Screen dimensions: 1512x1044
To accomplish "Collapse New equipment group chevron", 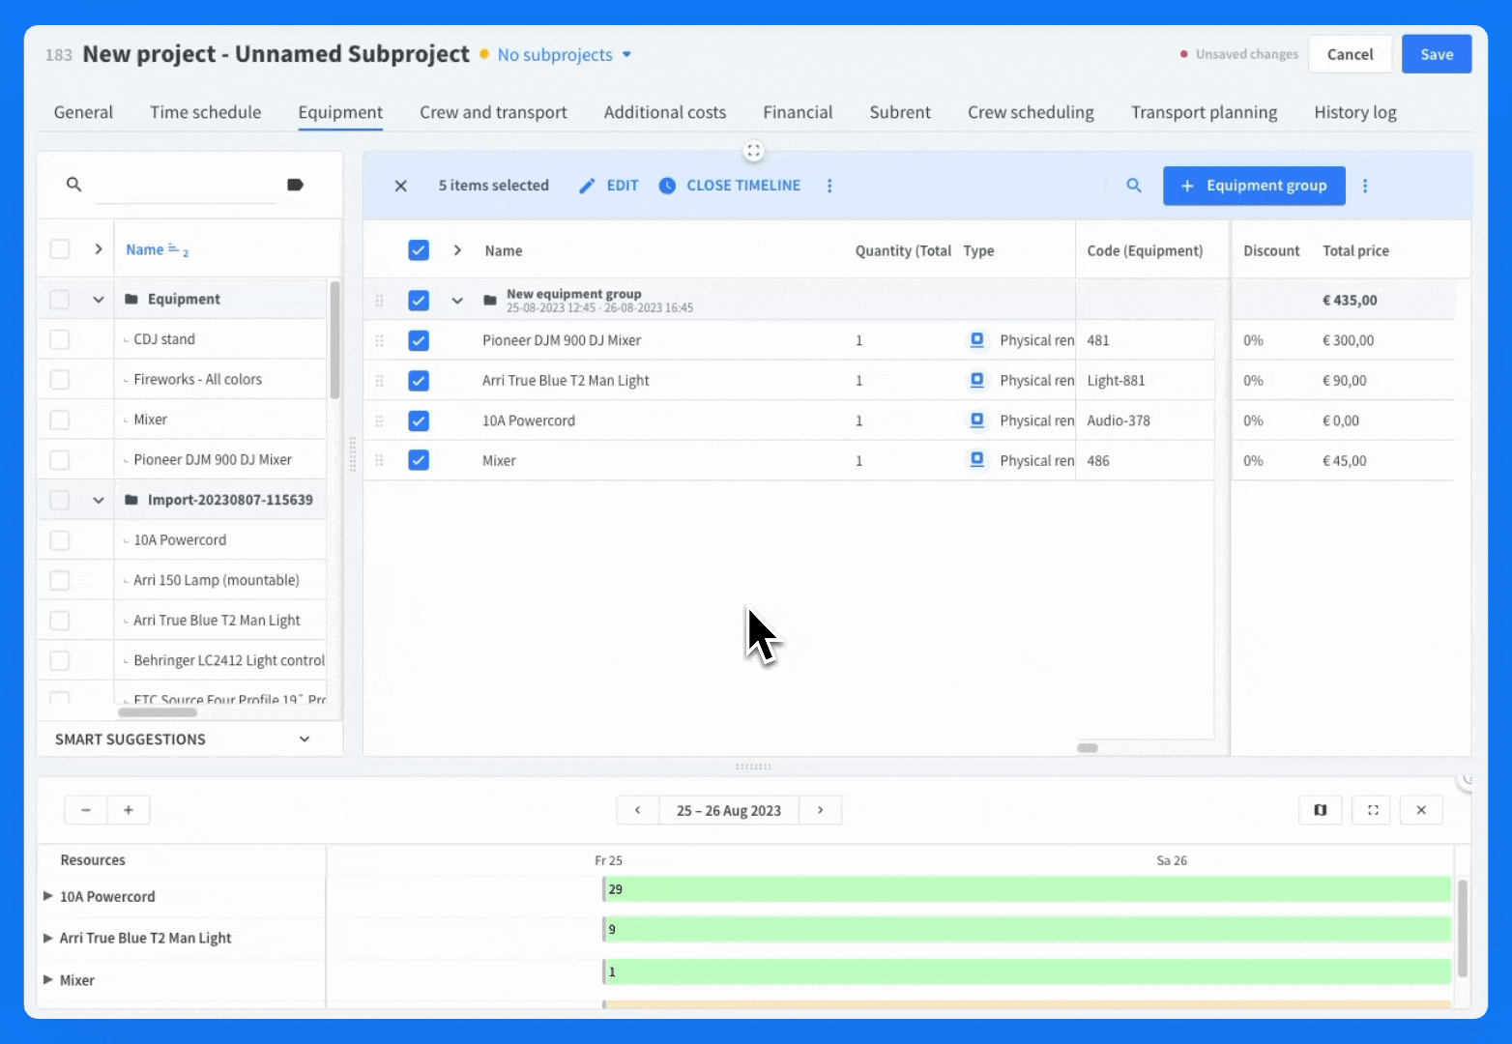I will tap(457, 301).
